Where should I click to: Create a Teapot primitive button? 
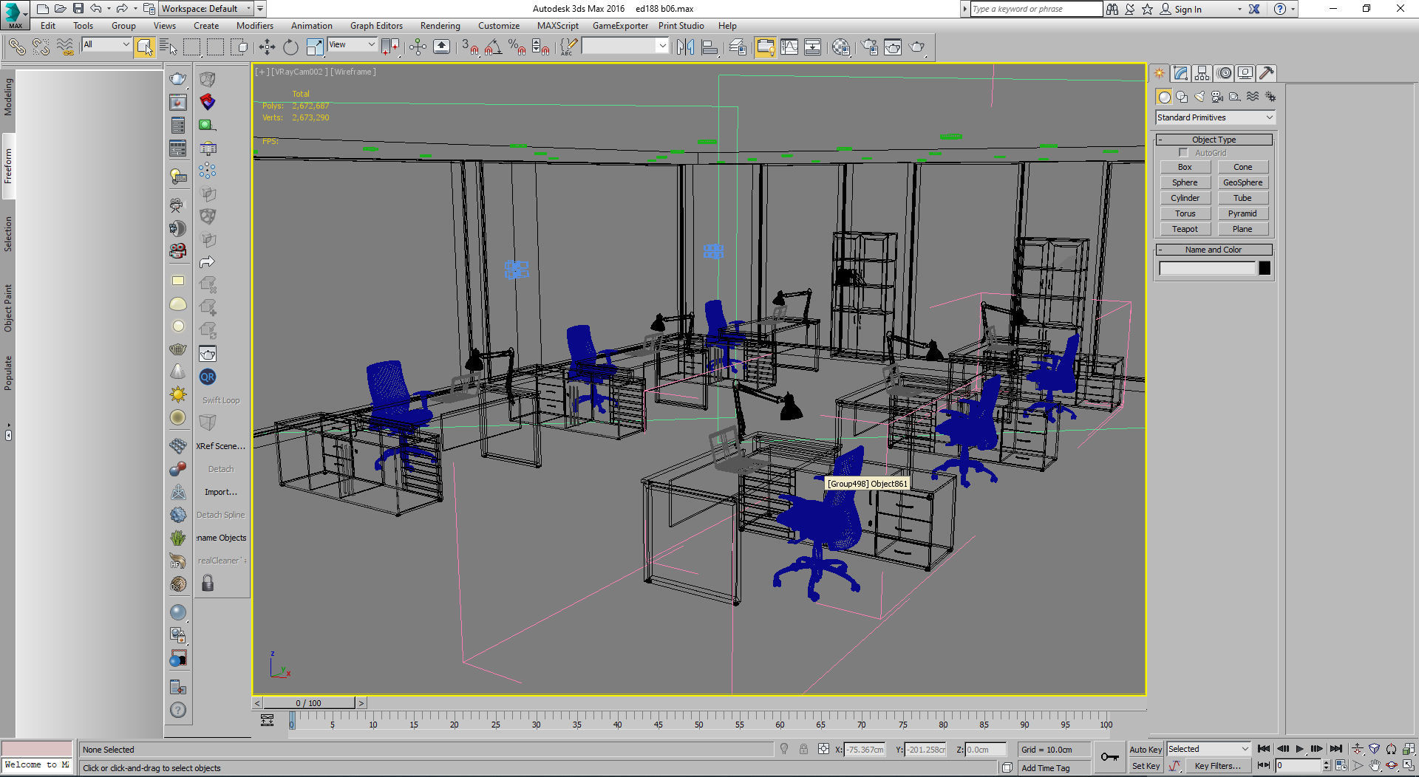point(1185,229)
